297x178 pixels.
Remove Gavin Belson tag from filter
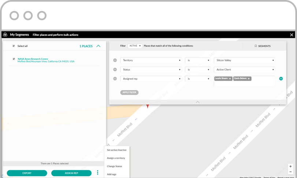point(249,79)
